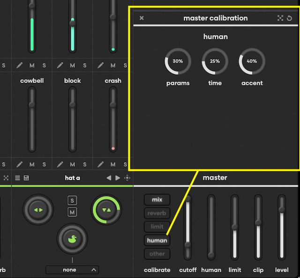Viewport: 300px width, 278px height.
Task: Click the other calibrate button
Action: (x=157, y=254)
